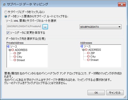Open the source XML browse '...' button

[45, 27]
